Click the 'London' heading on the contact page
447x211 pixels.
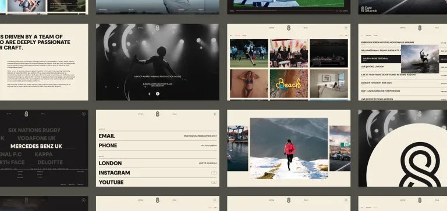110,163
